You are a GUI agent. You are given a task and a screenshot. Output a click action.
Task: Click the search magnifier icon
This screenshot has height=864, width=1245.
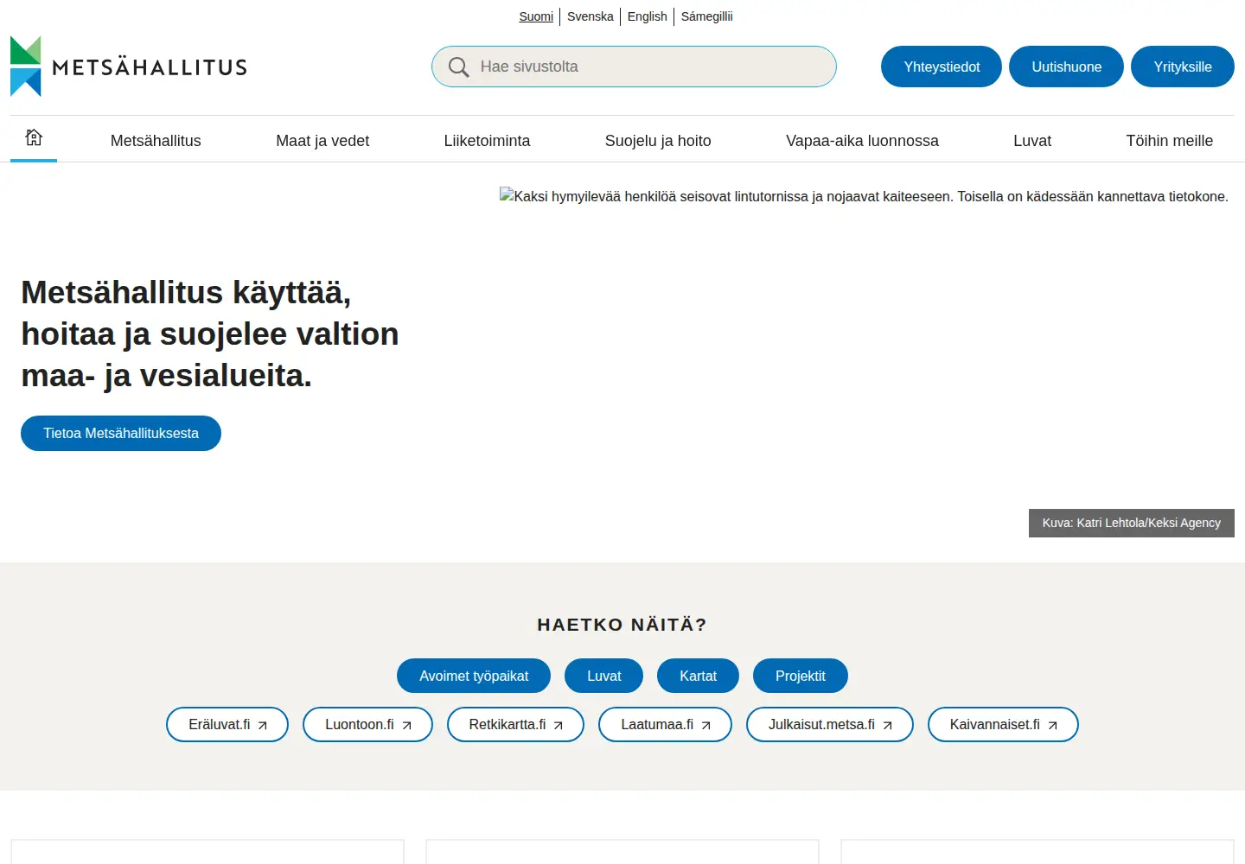click(458, 67)
